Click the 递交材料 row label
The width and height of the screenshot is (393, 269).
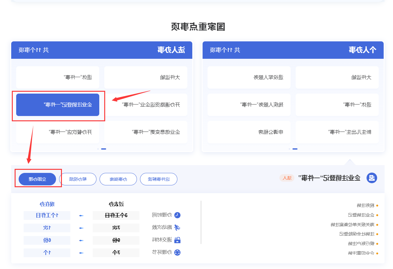(162, 240)
